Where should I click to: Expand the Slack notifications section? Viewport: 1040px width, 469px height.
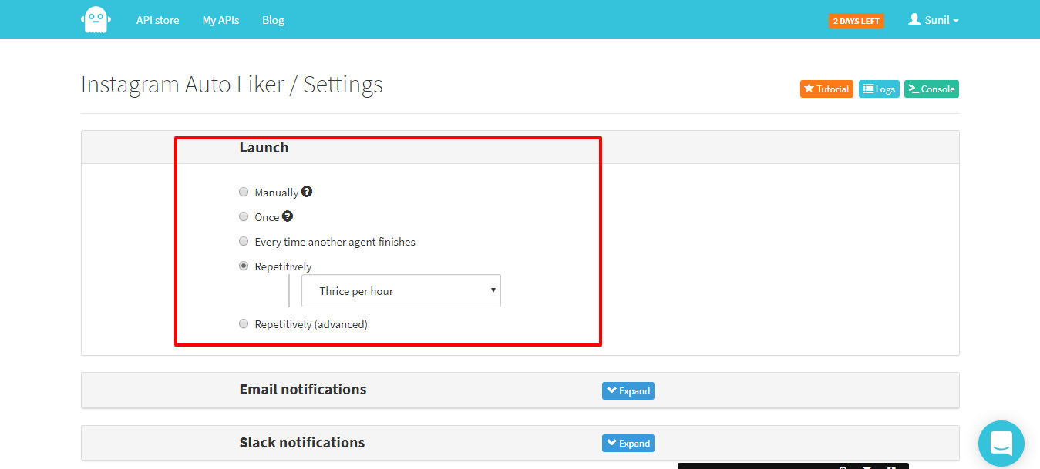point(628,443)
